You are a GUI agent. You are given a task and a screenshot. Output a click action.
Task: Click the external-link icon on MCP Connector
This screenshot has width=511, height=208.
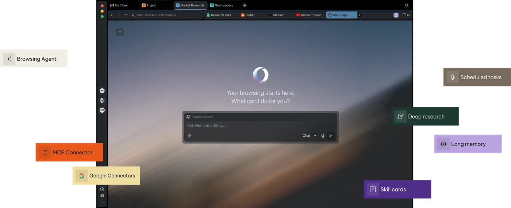click(x=45, y=152)
